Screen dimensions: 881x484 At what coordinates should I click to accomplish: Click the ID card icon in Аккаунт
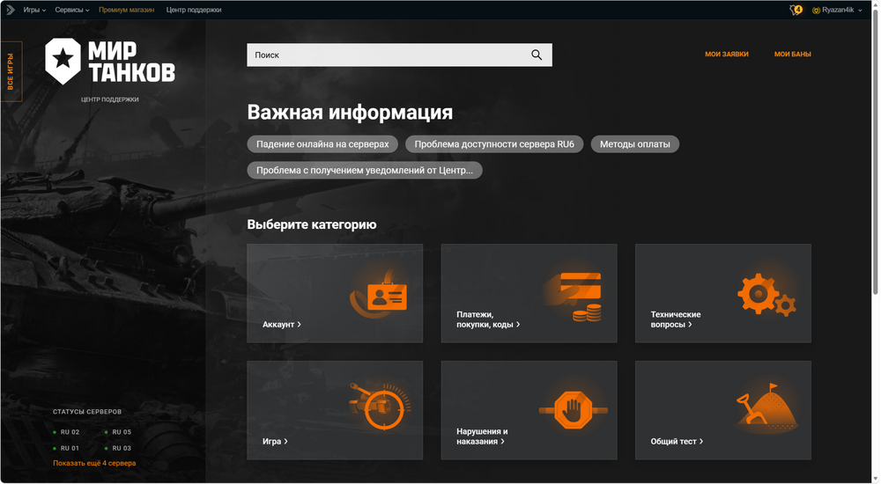(379, 294)
